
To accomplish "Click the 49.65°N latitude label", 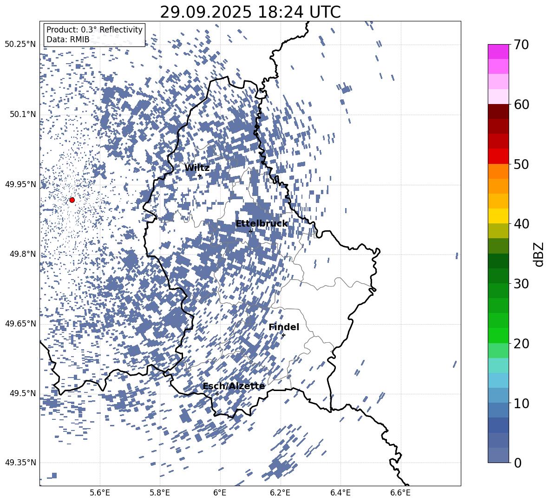I will point(20,324).
